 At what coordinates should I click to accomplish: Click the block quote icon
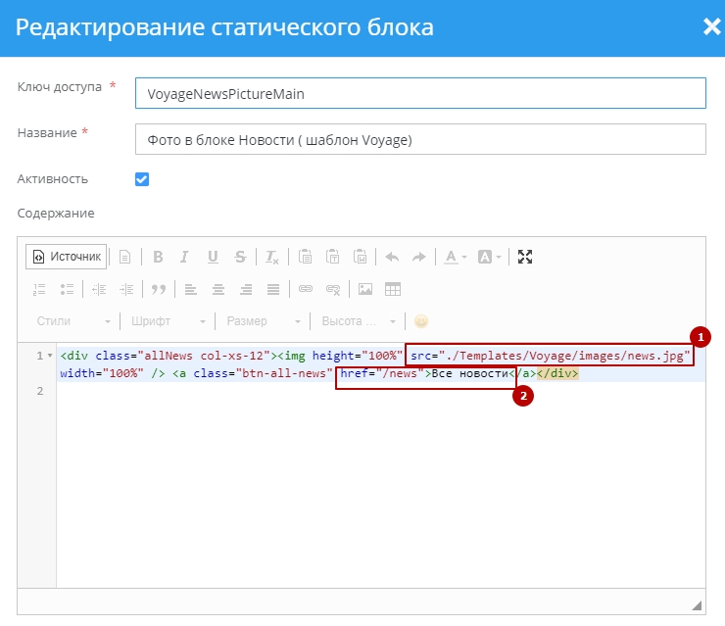pos(158,289)
